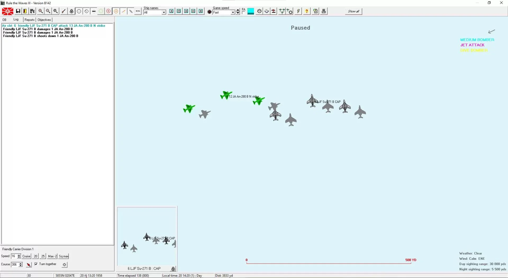Image resolution: width=508 pixels, height=278 pixels.
Task: Zoom out with the magnifier minus icon
Action: click(x=48, y=11)
